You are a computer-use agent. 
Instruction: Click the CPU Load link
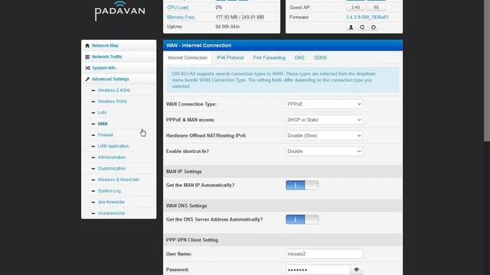178,7
